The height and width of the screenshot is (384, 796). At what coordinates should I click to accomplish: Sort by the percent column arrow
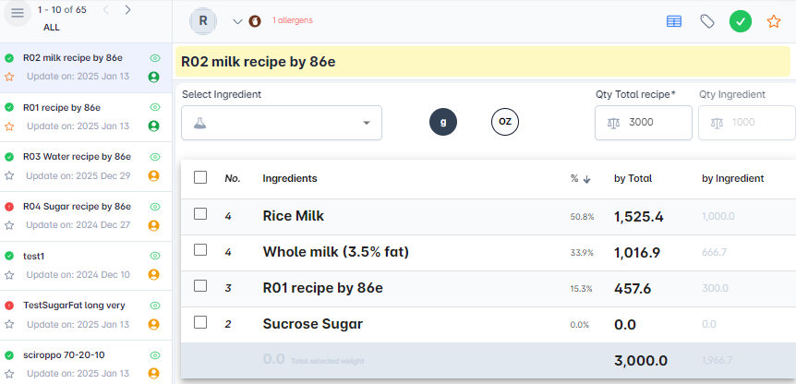click(586, 179)
